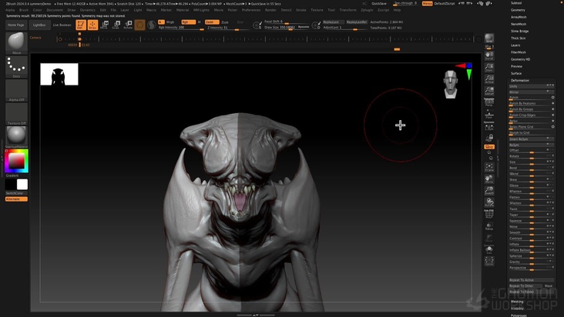This screenshot has height=317, width=564.
Task: Click the head orientation gizmo
Action: pyautogui.click(x=450, y=84)
